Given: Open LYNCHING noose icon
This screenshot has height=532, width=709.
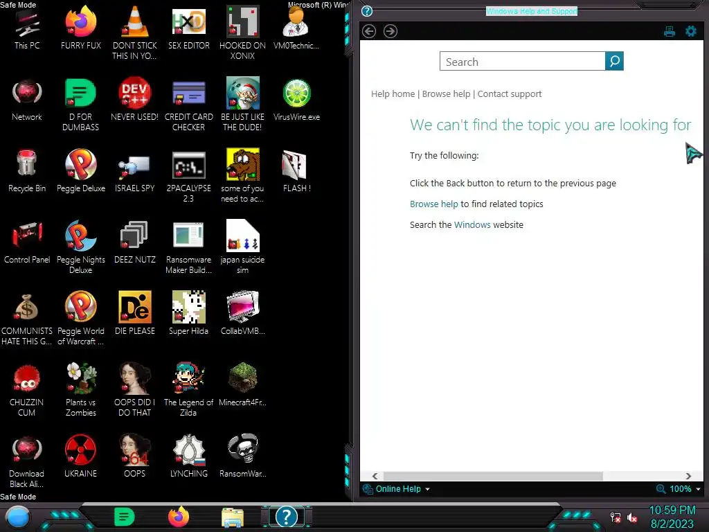Looking at the screenshot, I should (188, 456).
